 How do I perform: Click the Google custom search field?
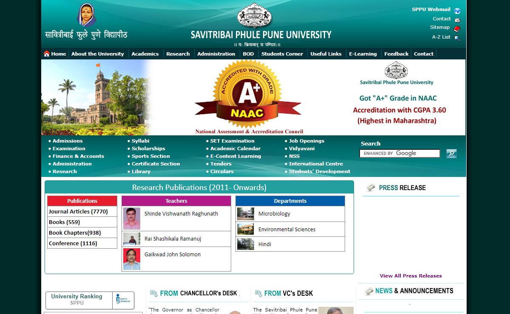pyautogui.click(x=399, y=153)
